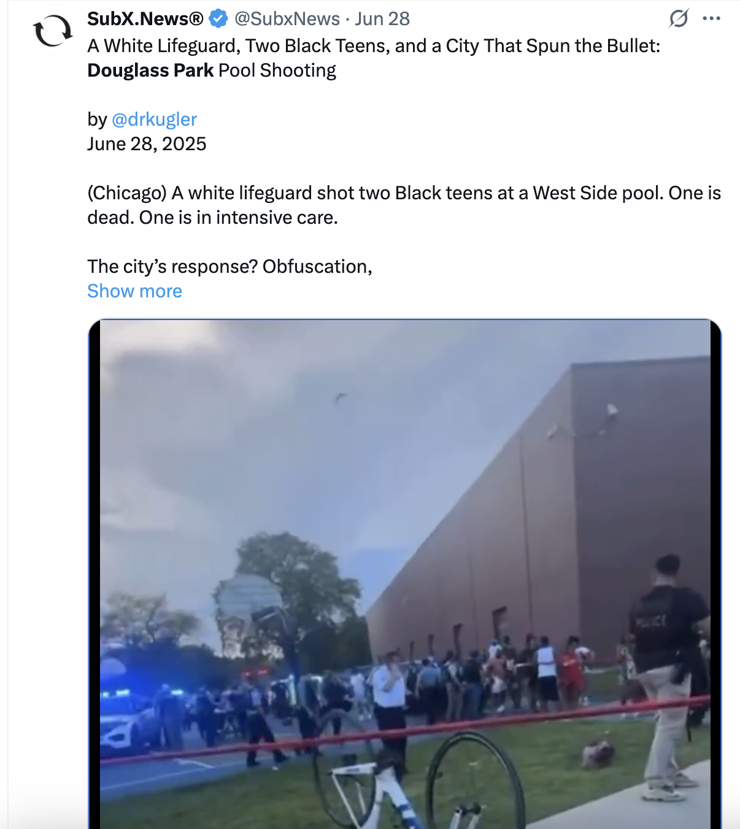Screen dimensions: 740x829
Task: Play the embedded video of the scene
Action: (x=405, y=574)
